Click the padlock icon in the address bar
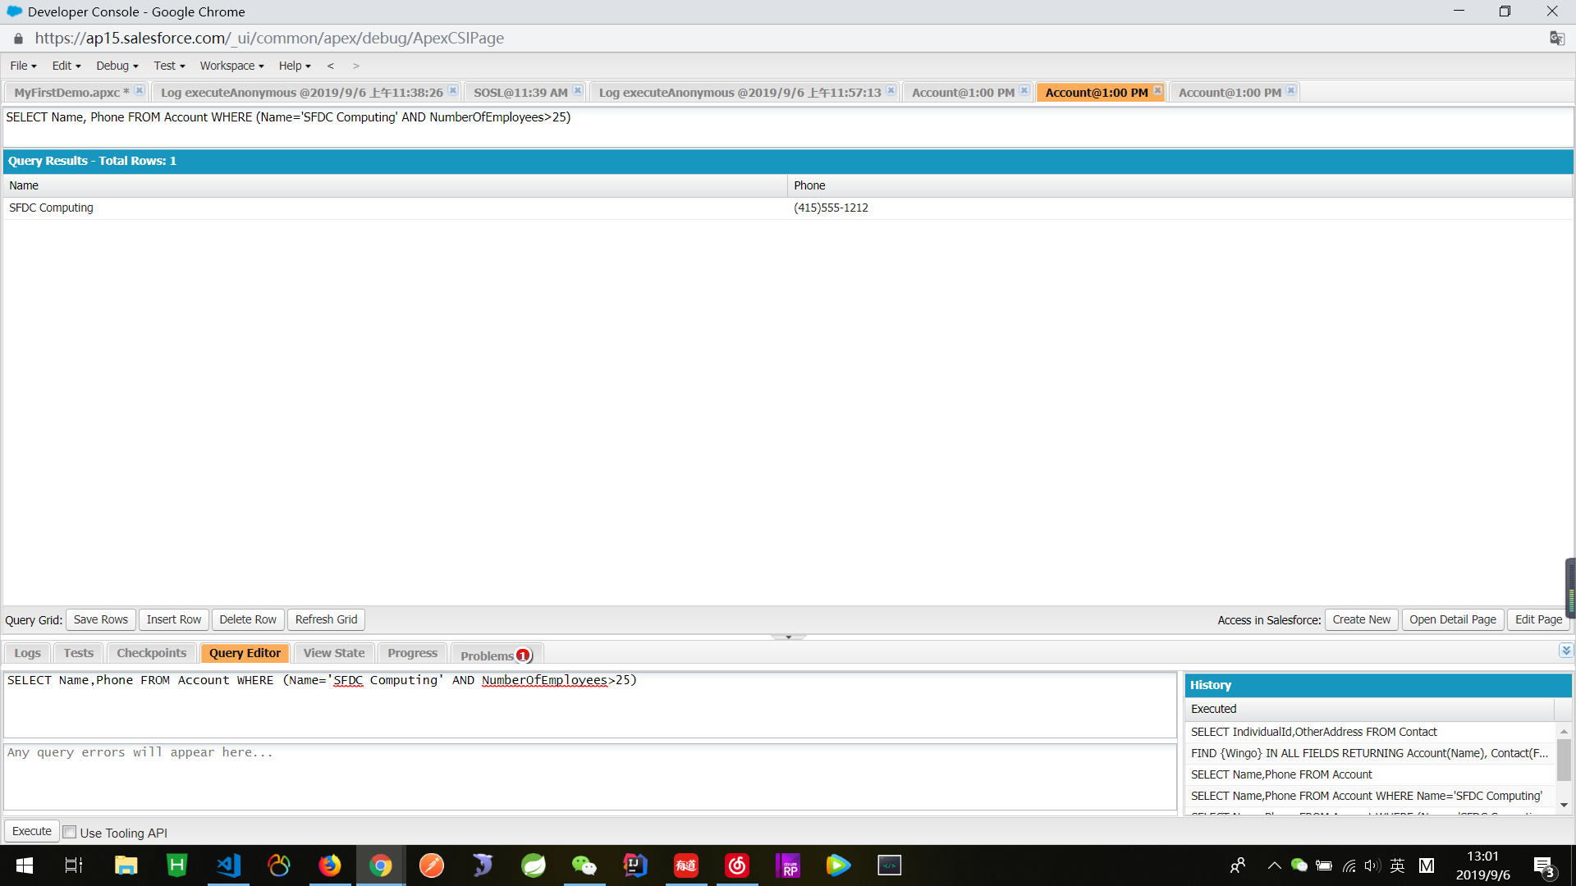Image resolution: width=1576 pixels, height=886 pixels. click(x=17, y=39)
